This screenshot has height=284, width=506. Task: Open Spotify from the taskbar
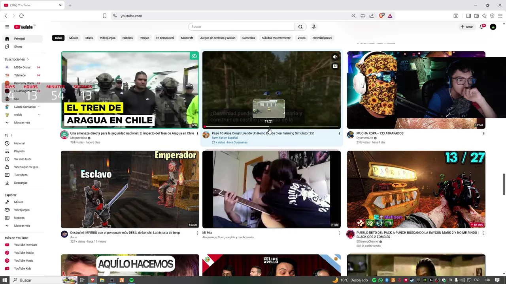[x=132, y=280]
